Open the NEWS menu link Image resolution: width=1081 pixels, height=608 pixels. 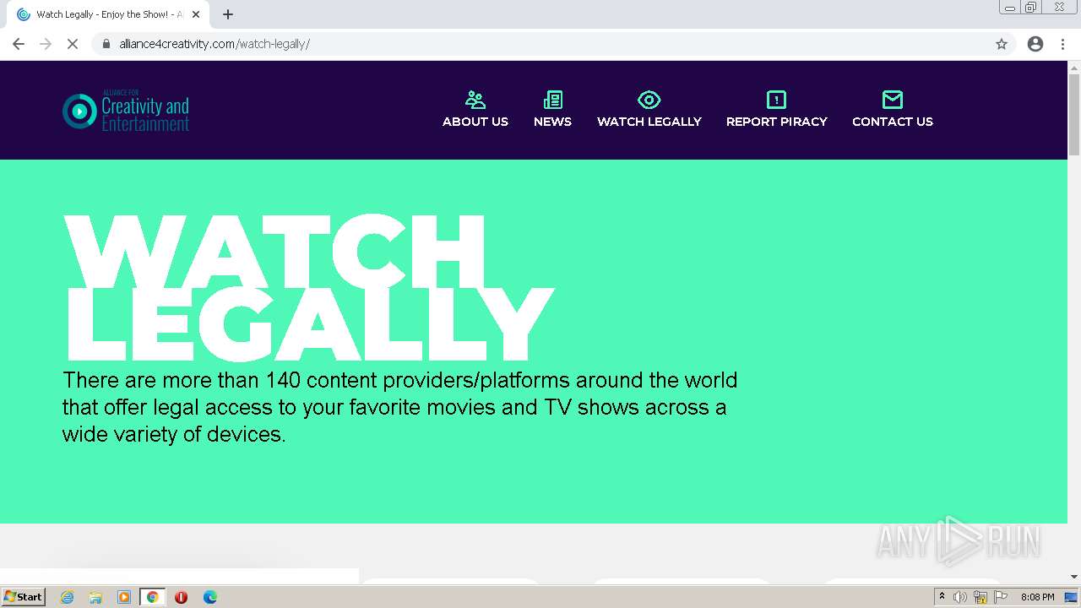click(552, 122)
